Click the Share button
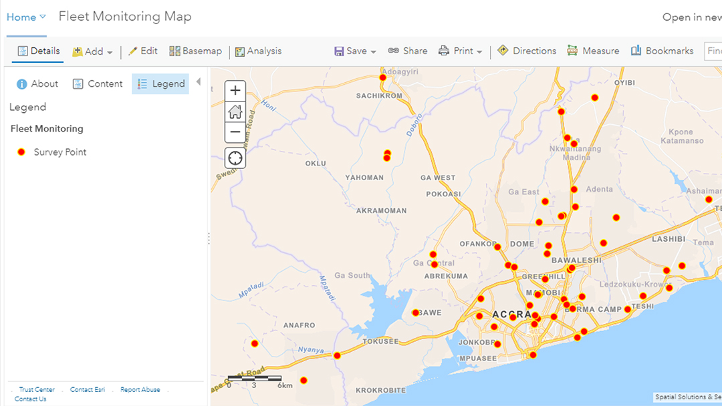 click(408, 51)
